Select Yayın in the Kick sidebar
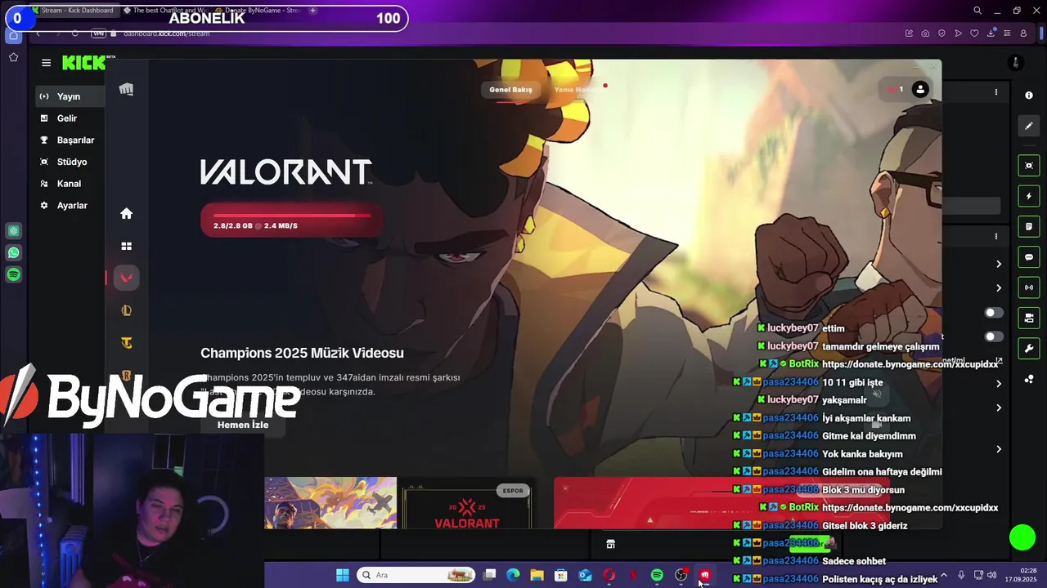Screen dimensions: 1047x588 tap(69, 96)
